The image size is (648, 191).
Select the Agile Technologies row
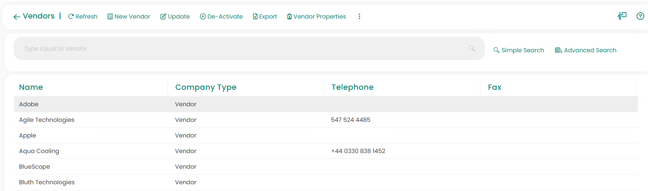tap(46, 120)
